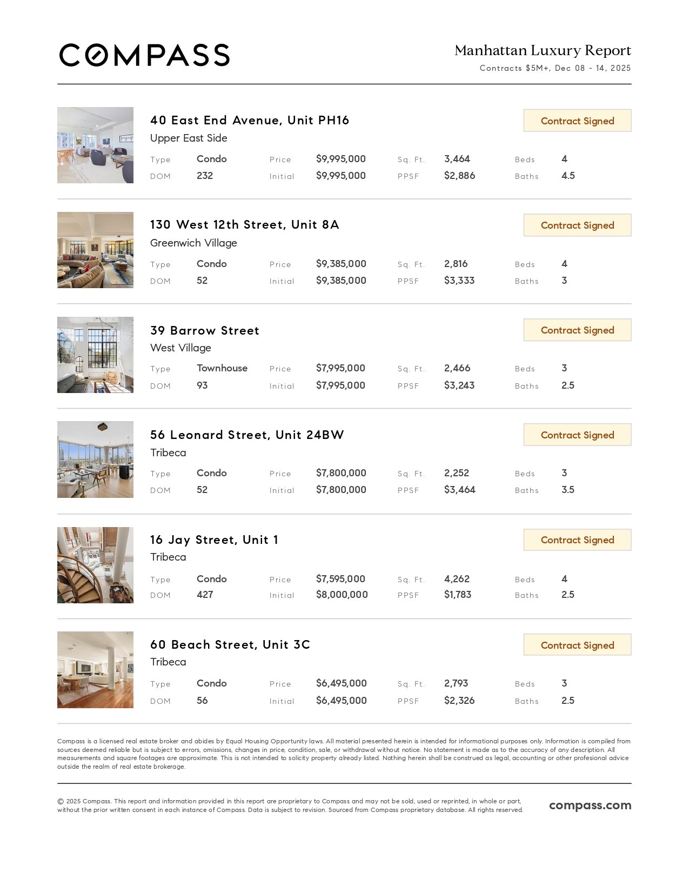The image size is (689, 892).
Task: Click Contract Signed badge for 60 Beach Street
Action: click(577, 645)
